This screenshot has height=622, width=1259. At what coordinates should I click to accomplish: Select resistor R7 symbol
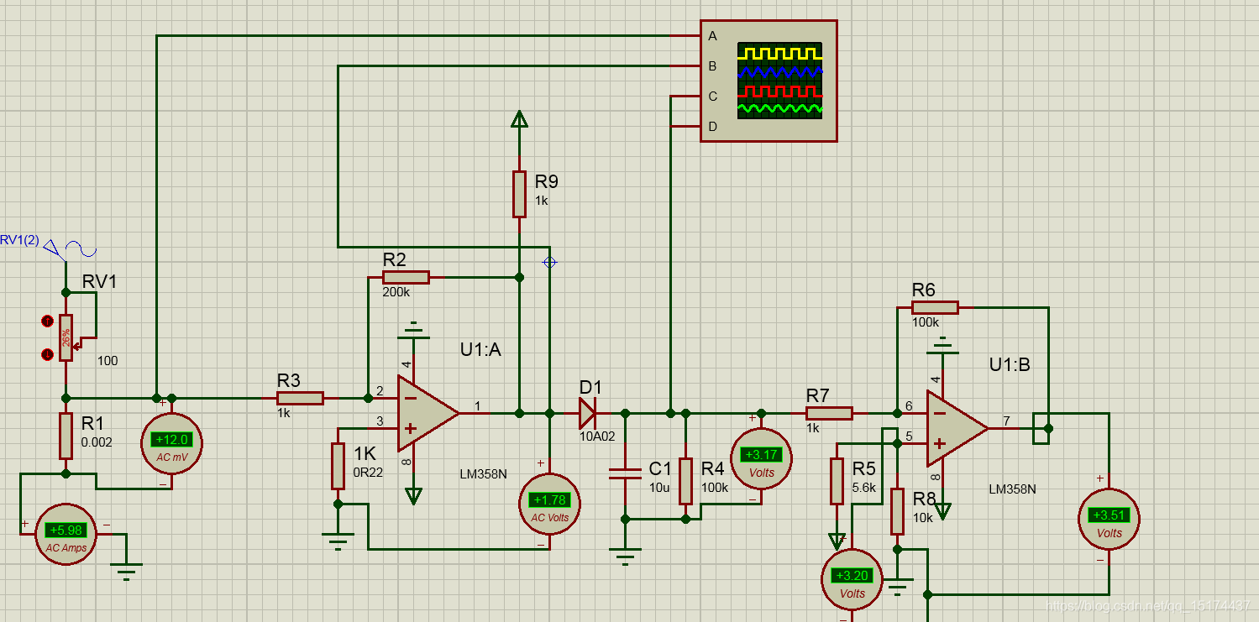[829, 413]
